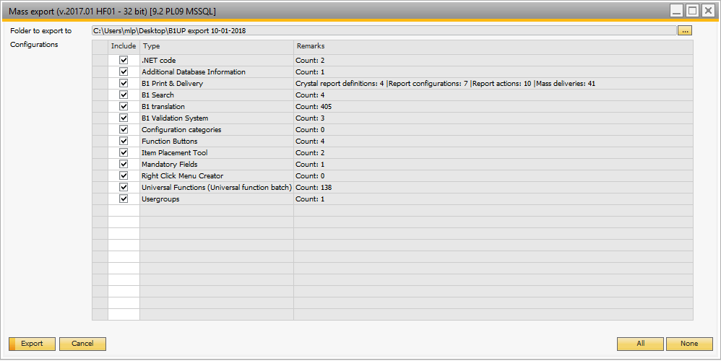Viewport: 721px width, 361px height.
Task: Click the Include column header
Action: 124,46
